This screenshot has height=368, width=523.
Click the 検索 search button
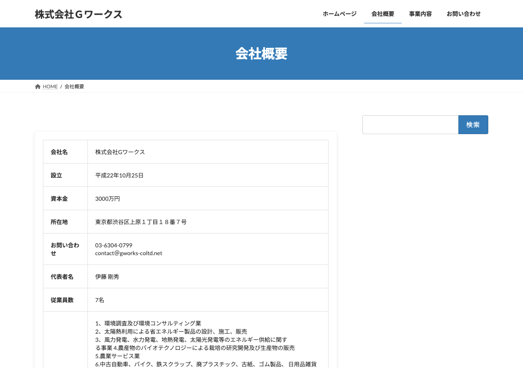(473, 125)
